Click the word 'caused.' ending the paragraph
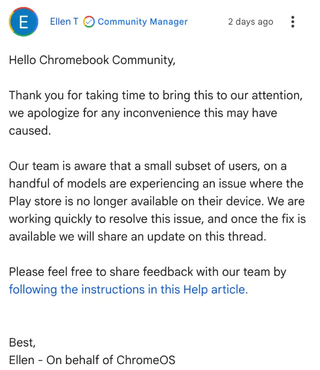The image size is (320, 370). pos(30,131)
